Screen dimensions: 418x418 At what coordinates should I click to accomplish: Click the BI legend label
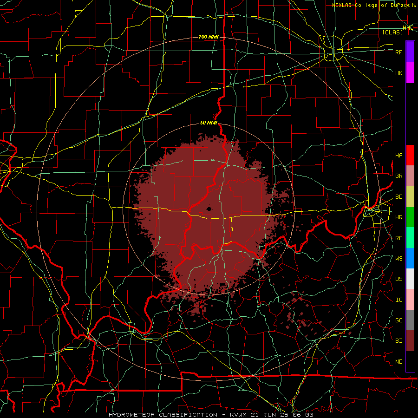click(x=399, y=341)
